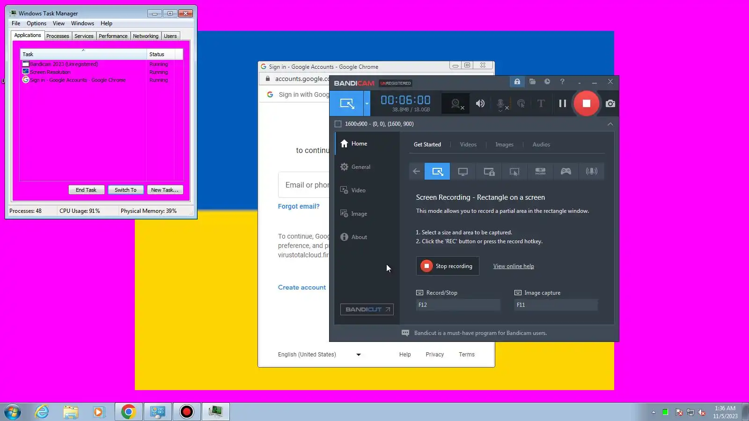This screenshot has width=749, height=421.
Task: Switch to Images tab in Bandicam
Action: click(504, 145)
